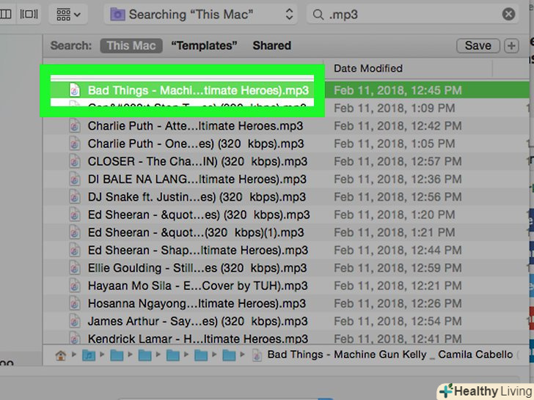The height and width of the screenshot is (400, 534).
Task: Select the "Templates" search scope
Action: (x=204, y=45)
